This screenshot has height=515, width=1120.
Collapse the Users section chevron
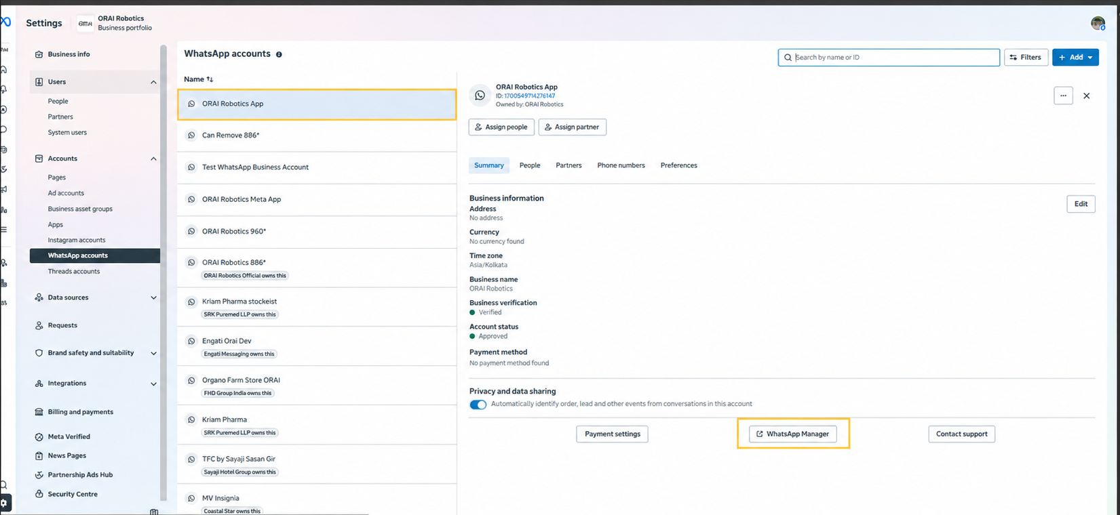click(x=153, y=82)
